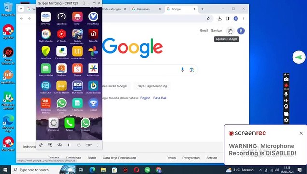Start ScreenRec recording red button

click(286, 86)
